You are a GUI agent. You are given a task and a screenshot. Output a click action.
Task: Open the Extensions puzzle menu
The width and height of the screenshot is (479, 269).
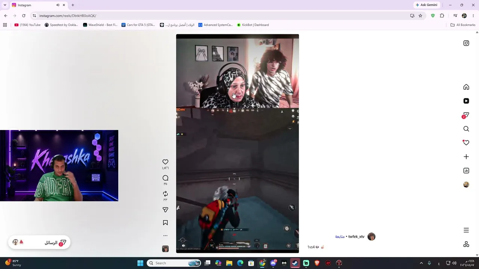442,16
